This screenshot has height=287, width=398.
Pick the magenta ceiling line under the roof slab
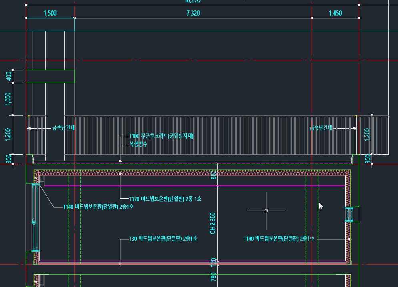pyautogui.click(x=192, y=186)
